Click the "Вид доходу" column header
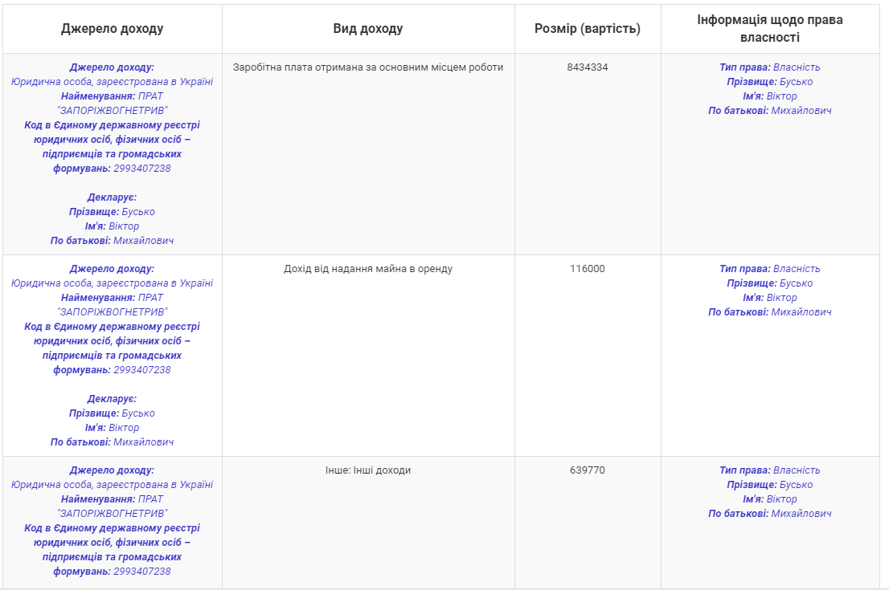Image resolution: width=889 pixels, height=590 pixels. point(368,29)
